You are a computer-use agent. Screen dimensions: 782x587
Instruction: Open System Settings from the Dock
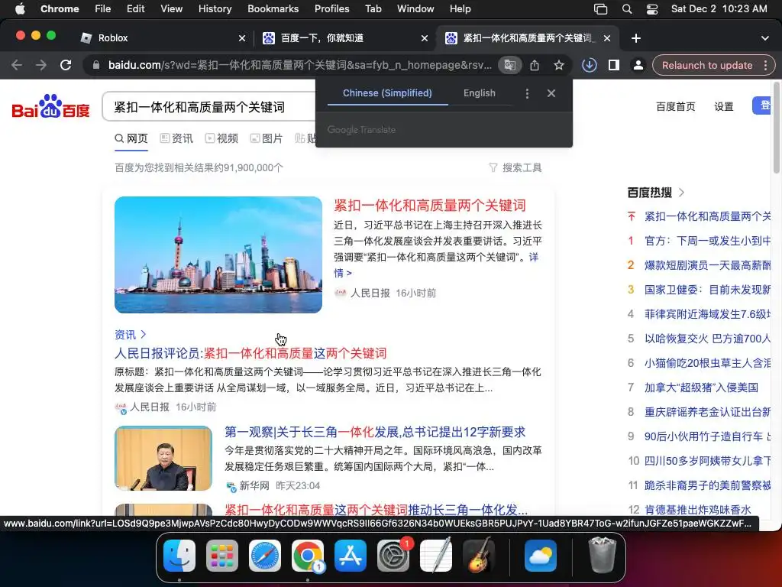coord(393,555)
